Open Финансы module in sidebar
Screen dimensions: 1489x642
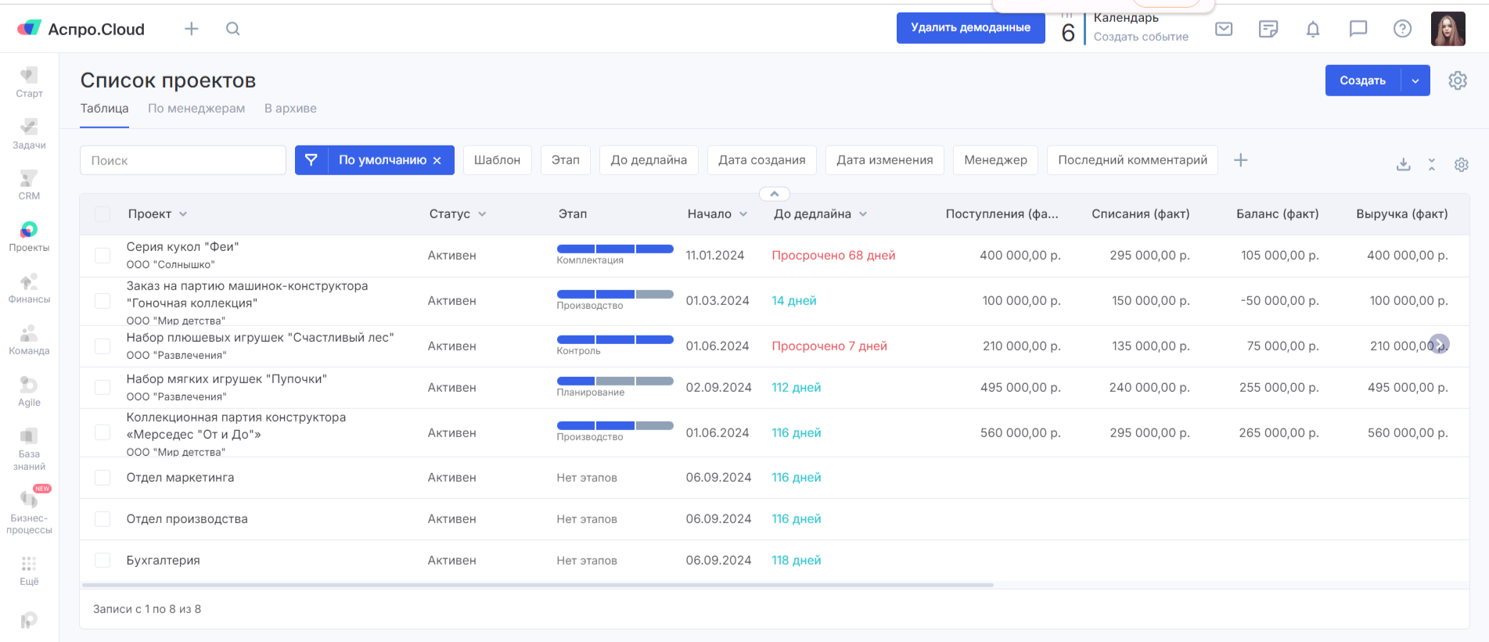click(29, 288)
